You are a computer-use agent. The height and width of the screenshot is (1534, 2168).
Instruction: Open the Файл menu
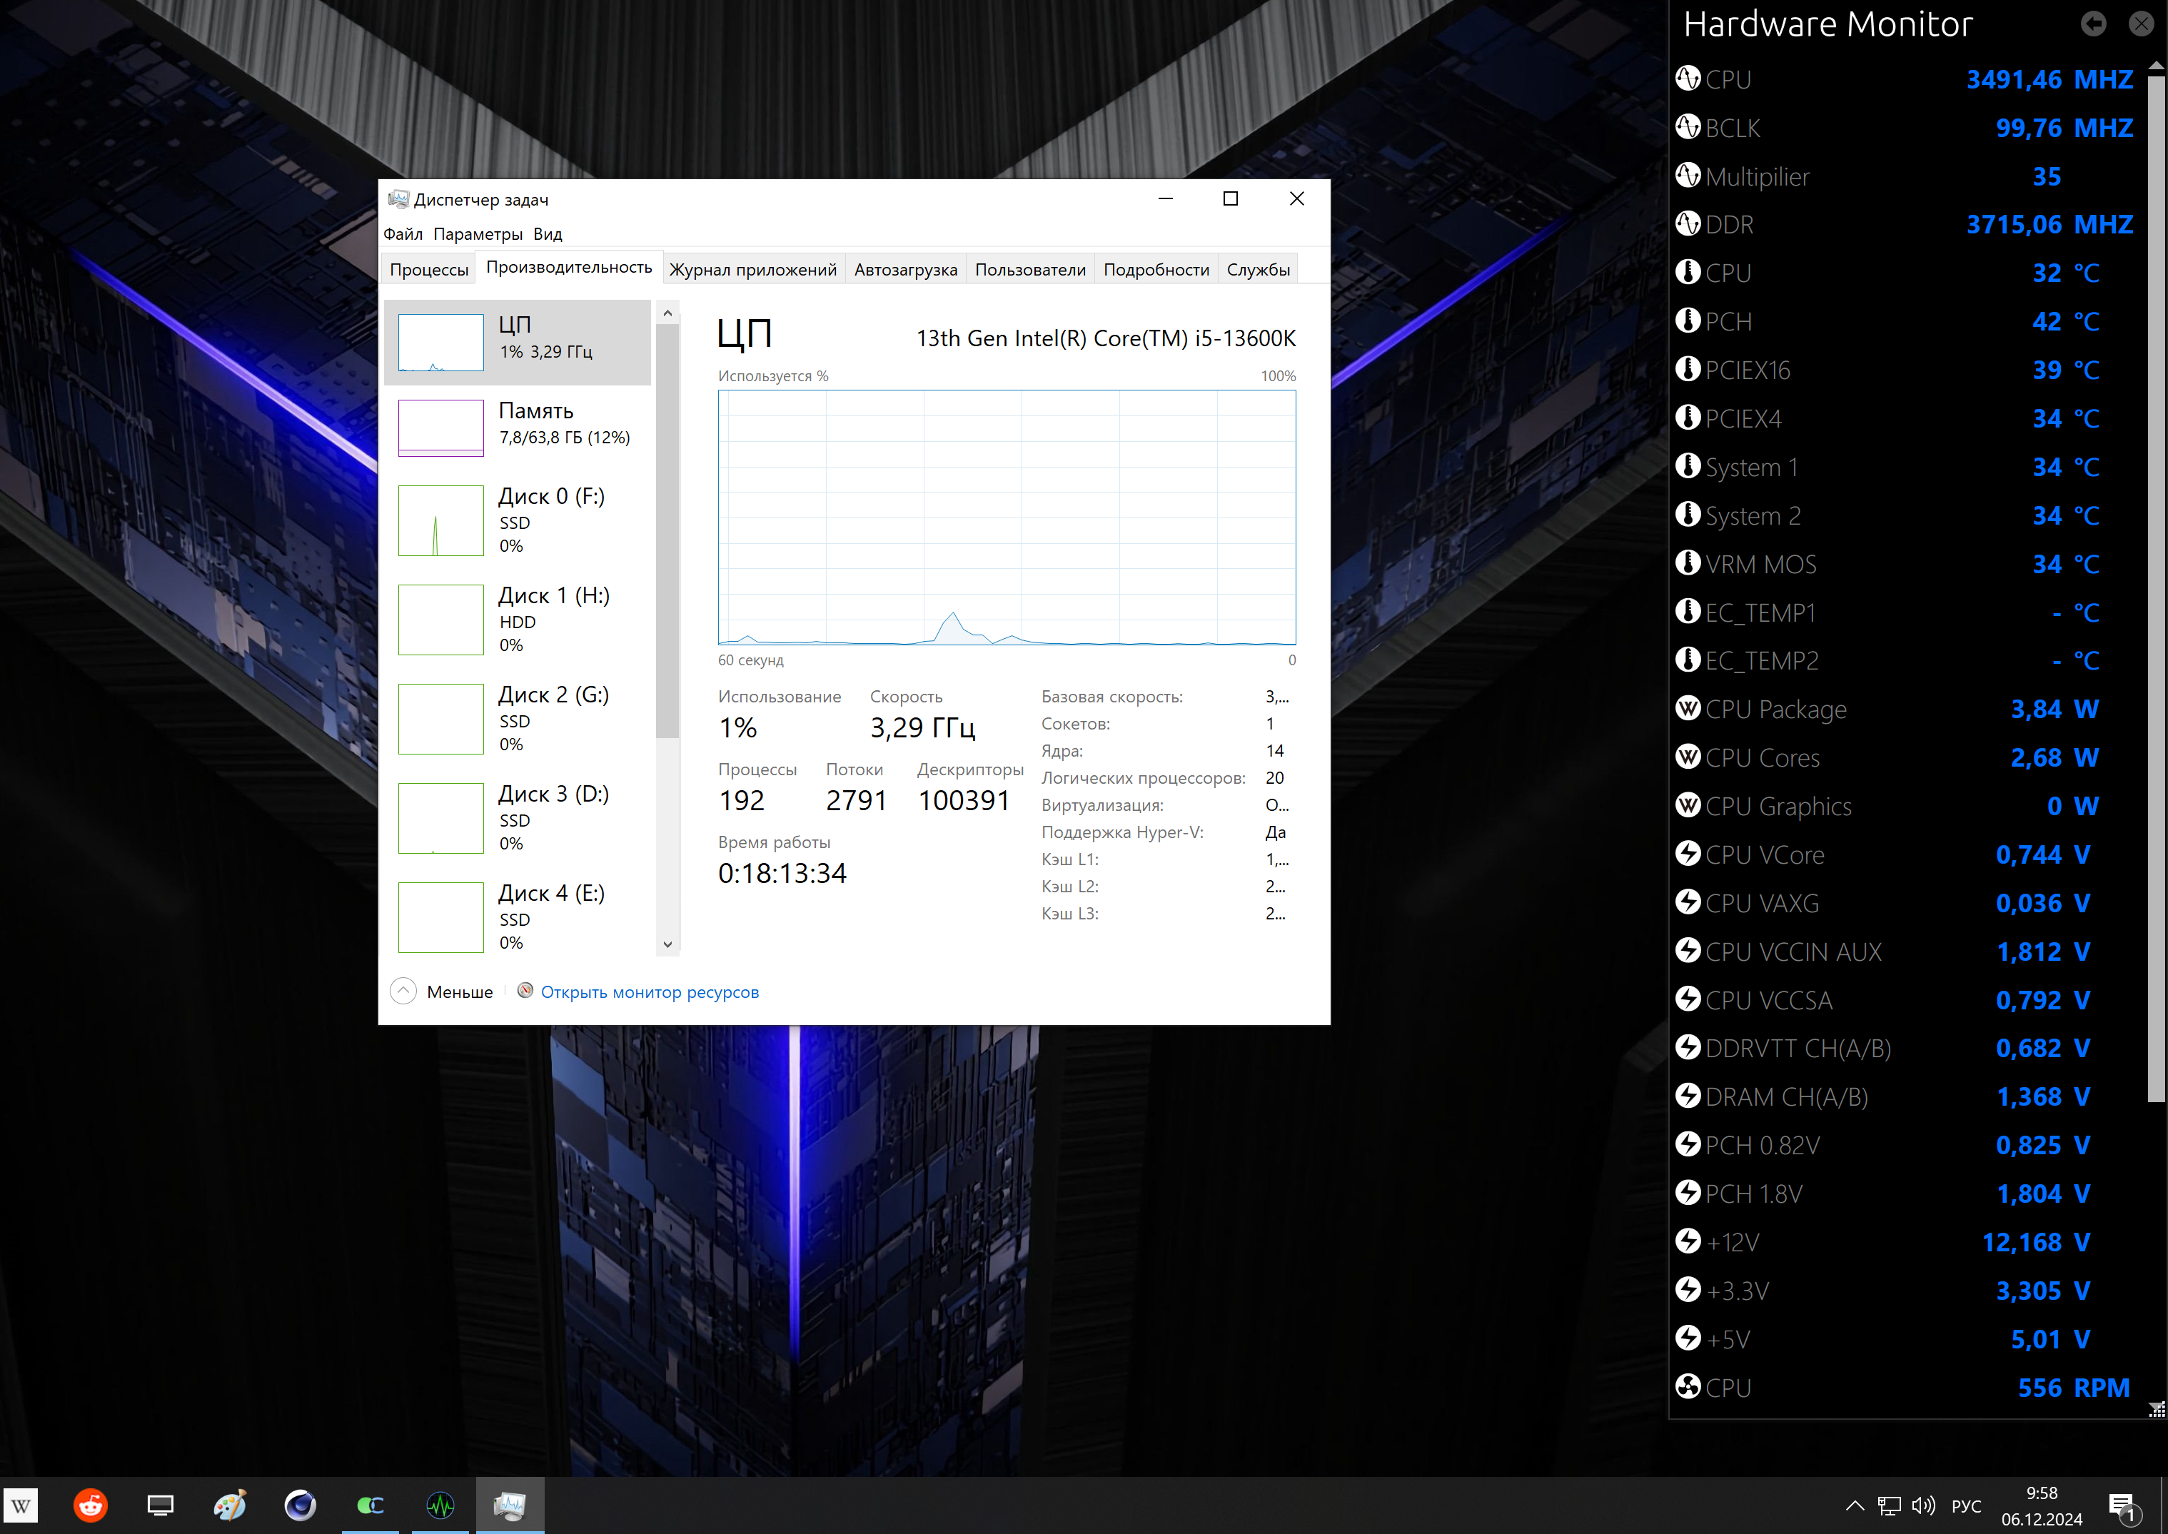point(403,234)
